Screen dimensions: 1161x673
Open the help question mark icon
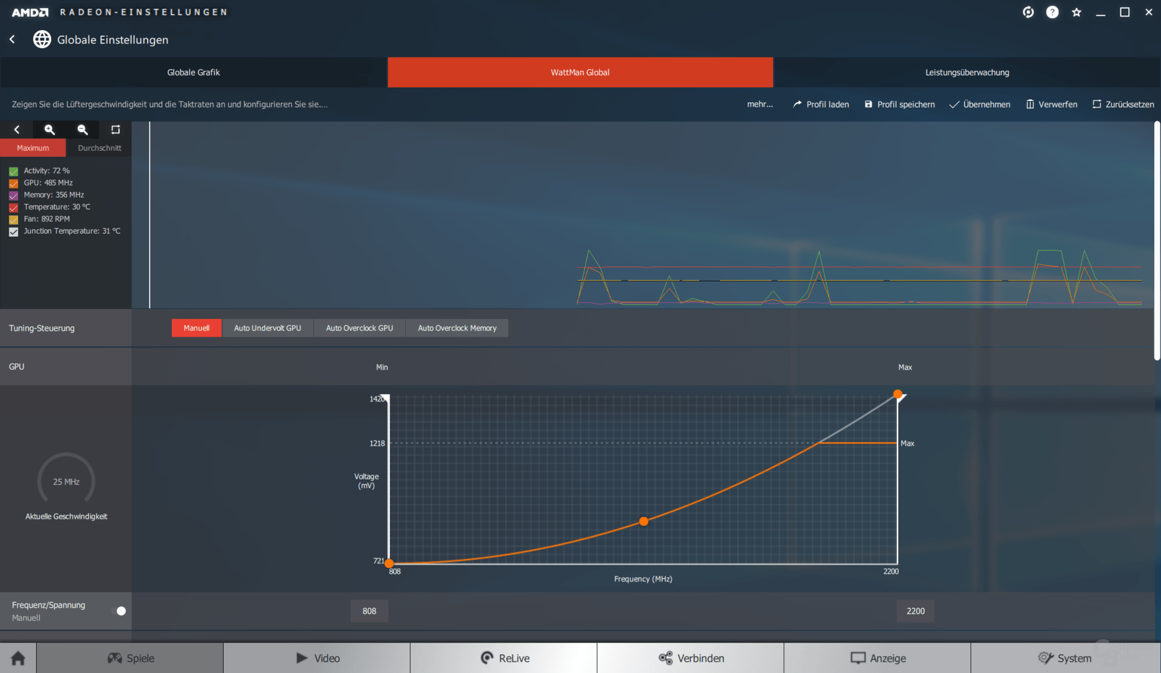point(1052,12)
